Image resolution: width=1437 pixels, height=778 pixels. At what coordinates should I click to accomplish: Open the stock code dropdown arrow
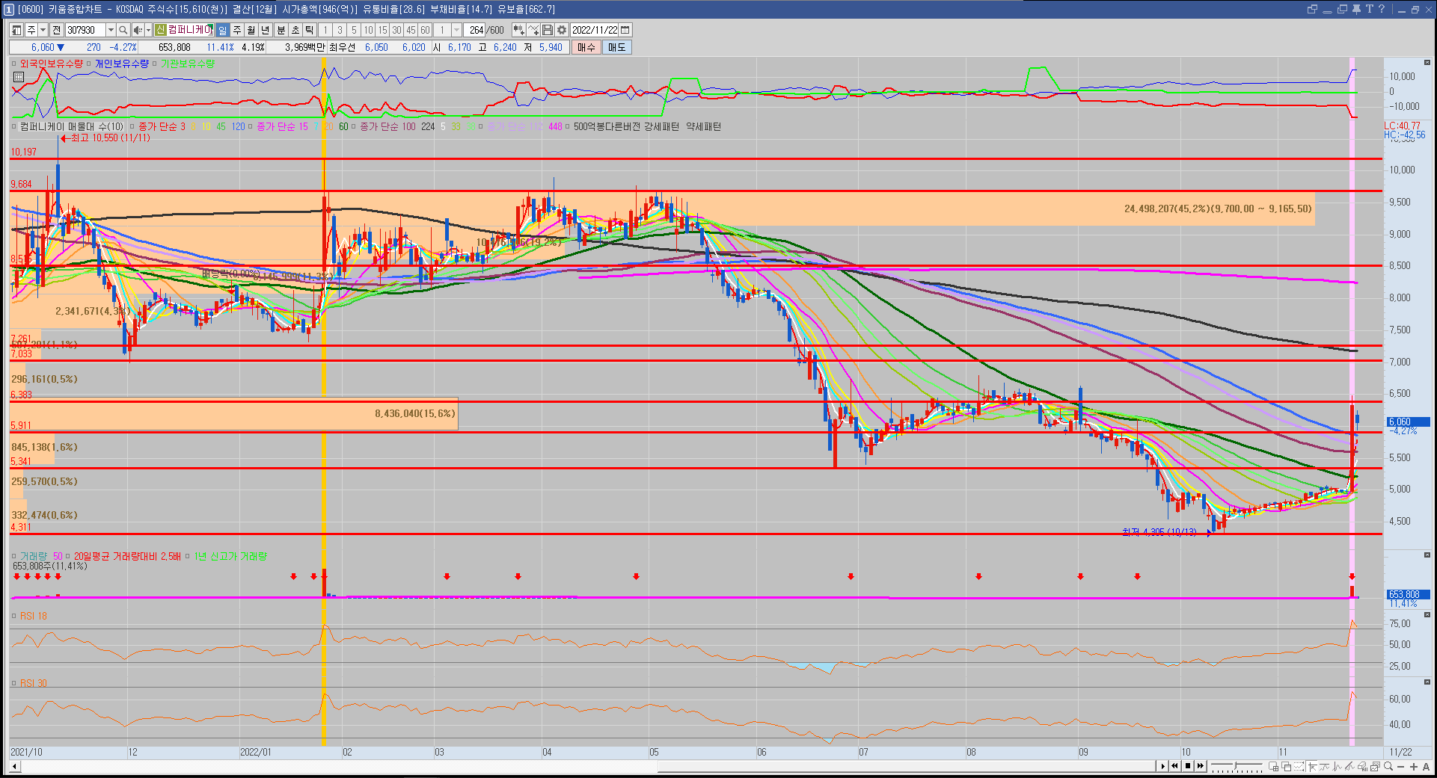tap(111, 30)
